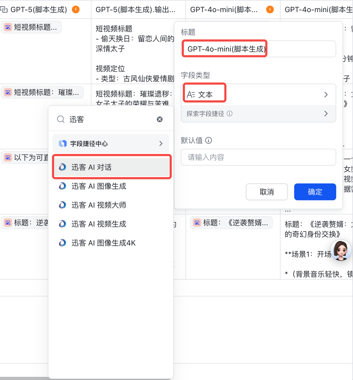Click image icon in 标题：逆袭 cell, first column
This screenshot has height=380, width=353.
(8, 223)
